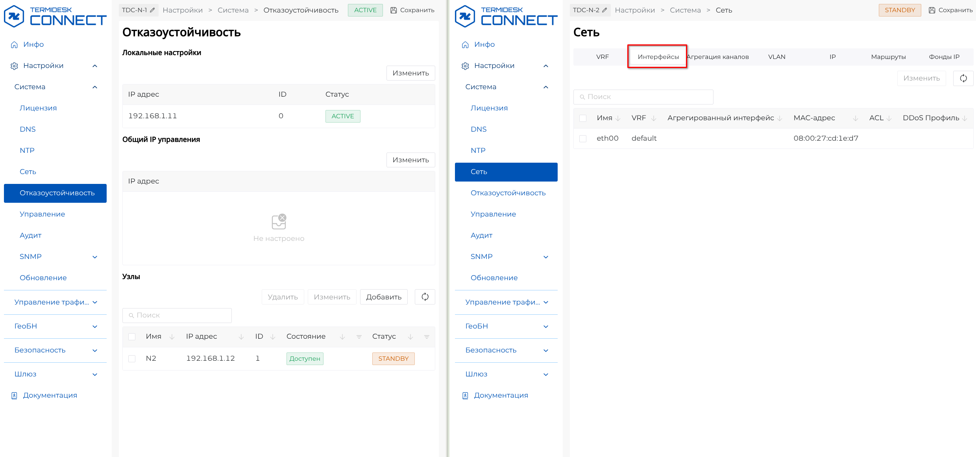Image resolution: width=976 pixels, height=457 pixels.
Task: Click filter icon in Статус column header
Action: point(427,337)
